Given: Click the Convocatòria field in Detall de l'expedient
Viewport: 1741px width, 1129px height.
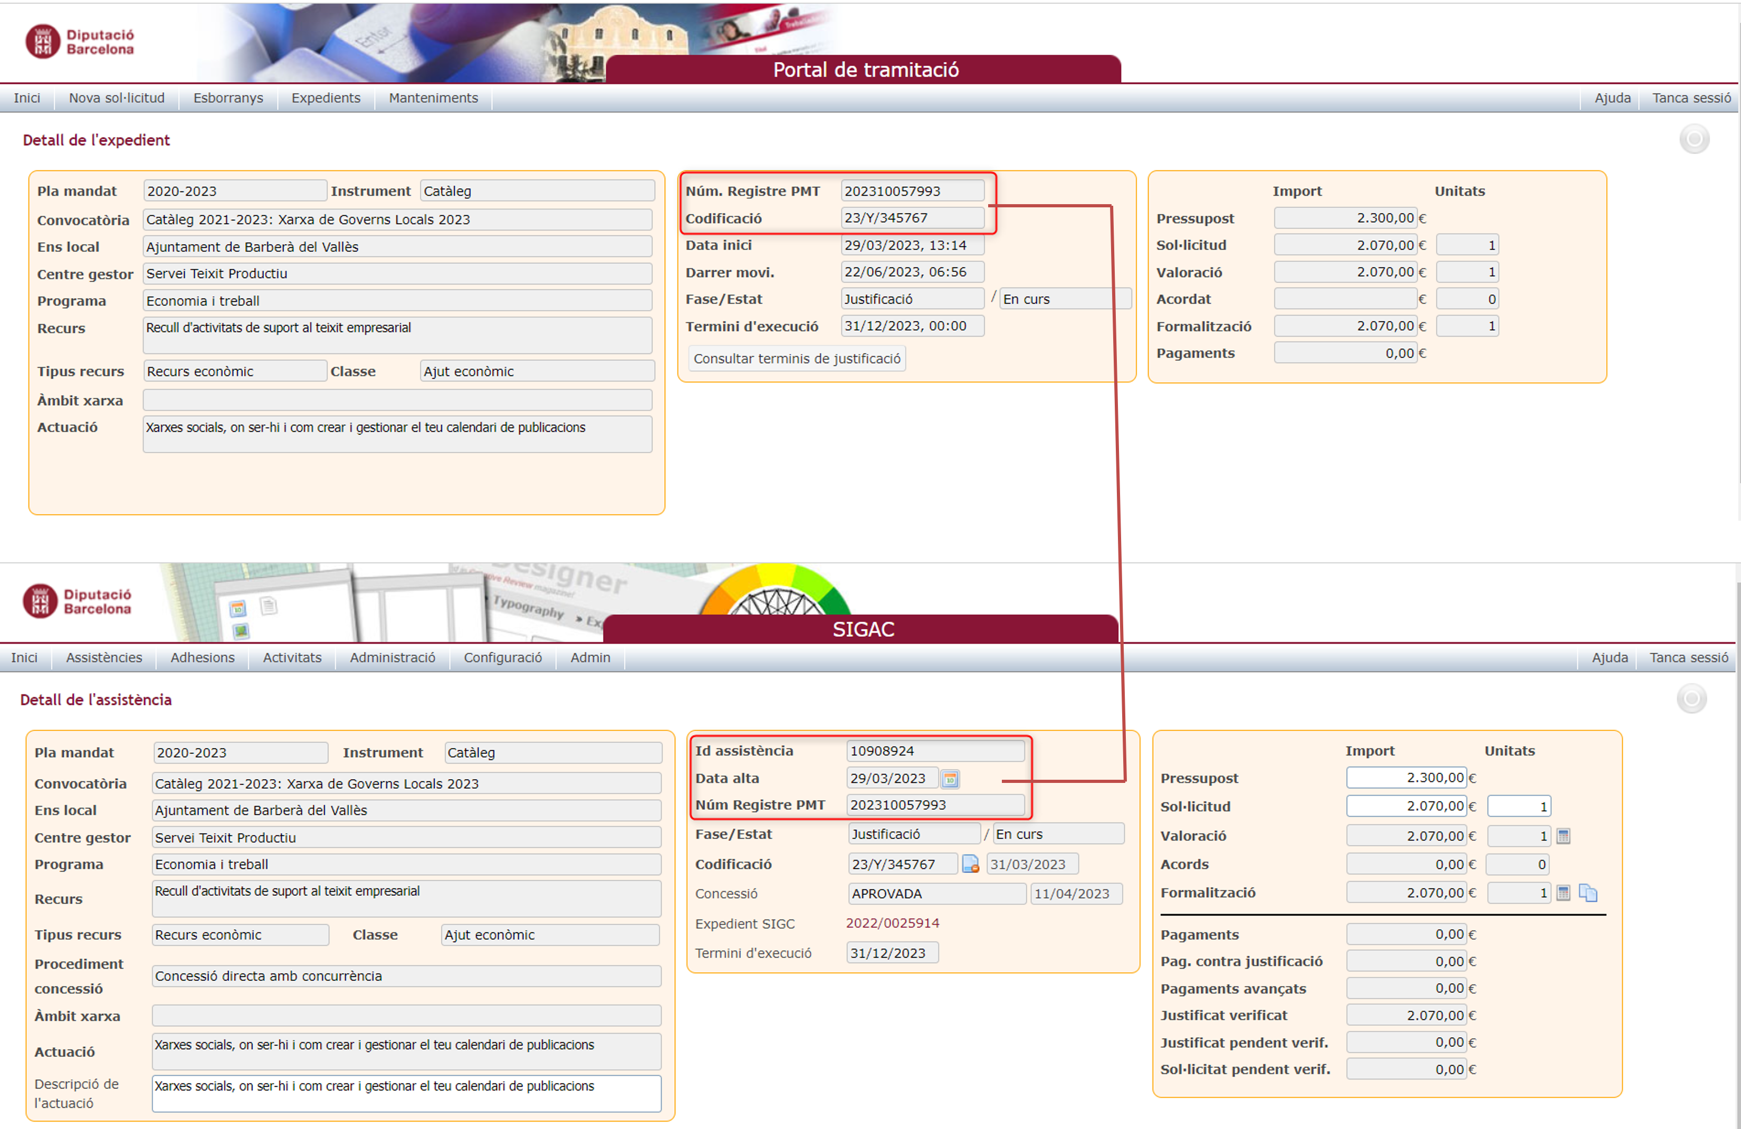Looking at the screenshot, I should click(397, 219).
